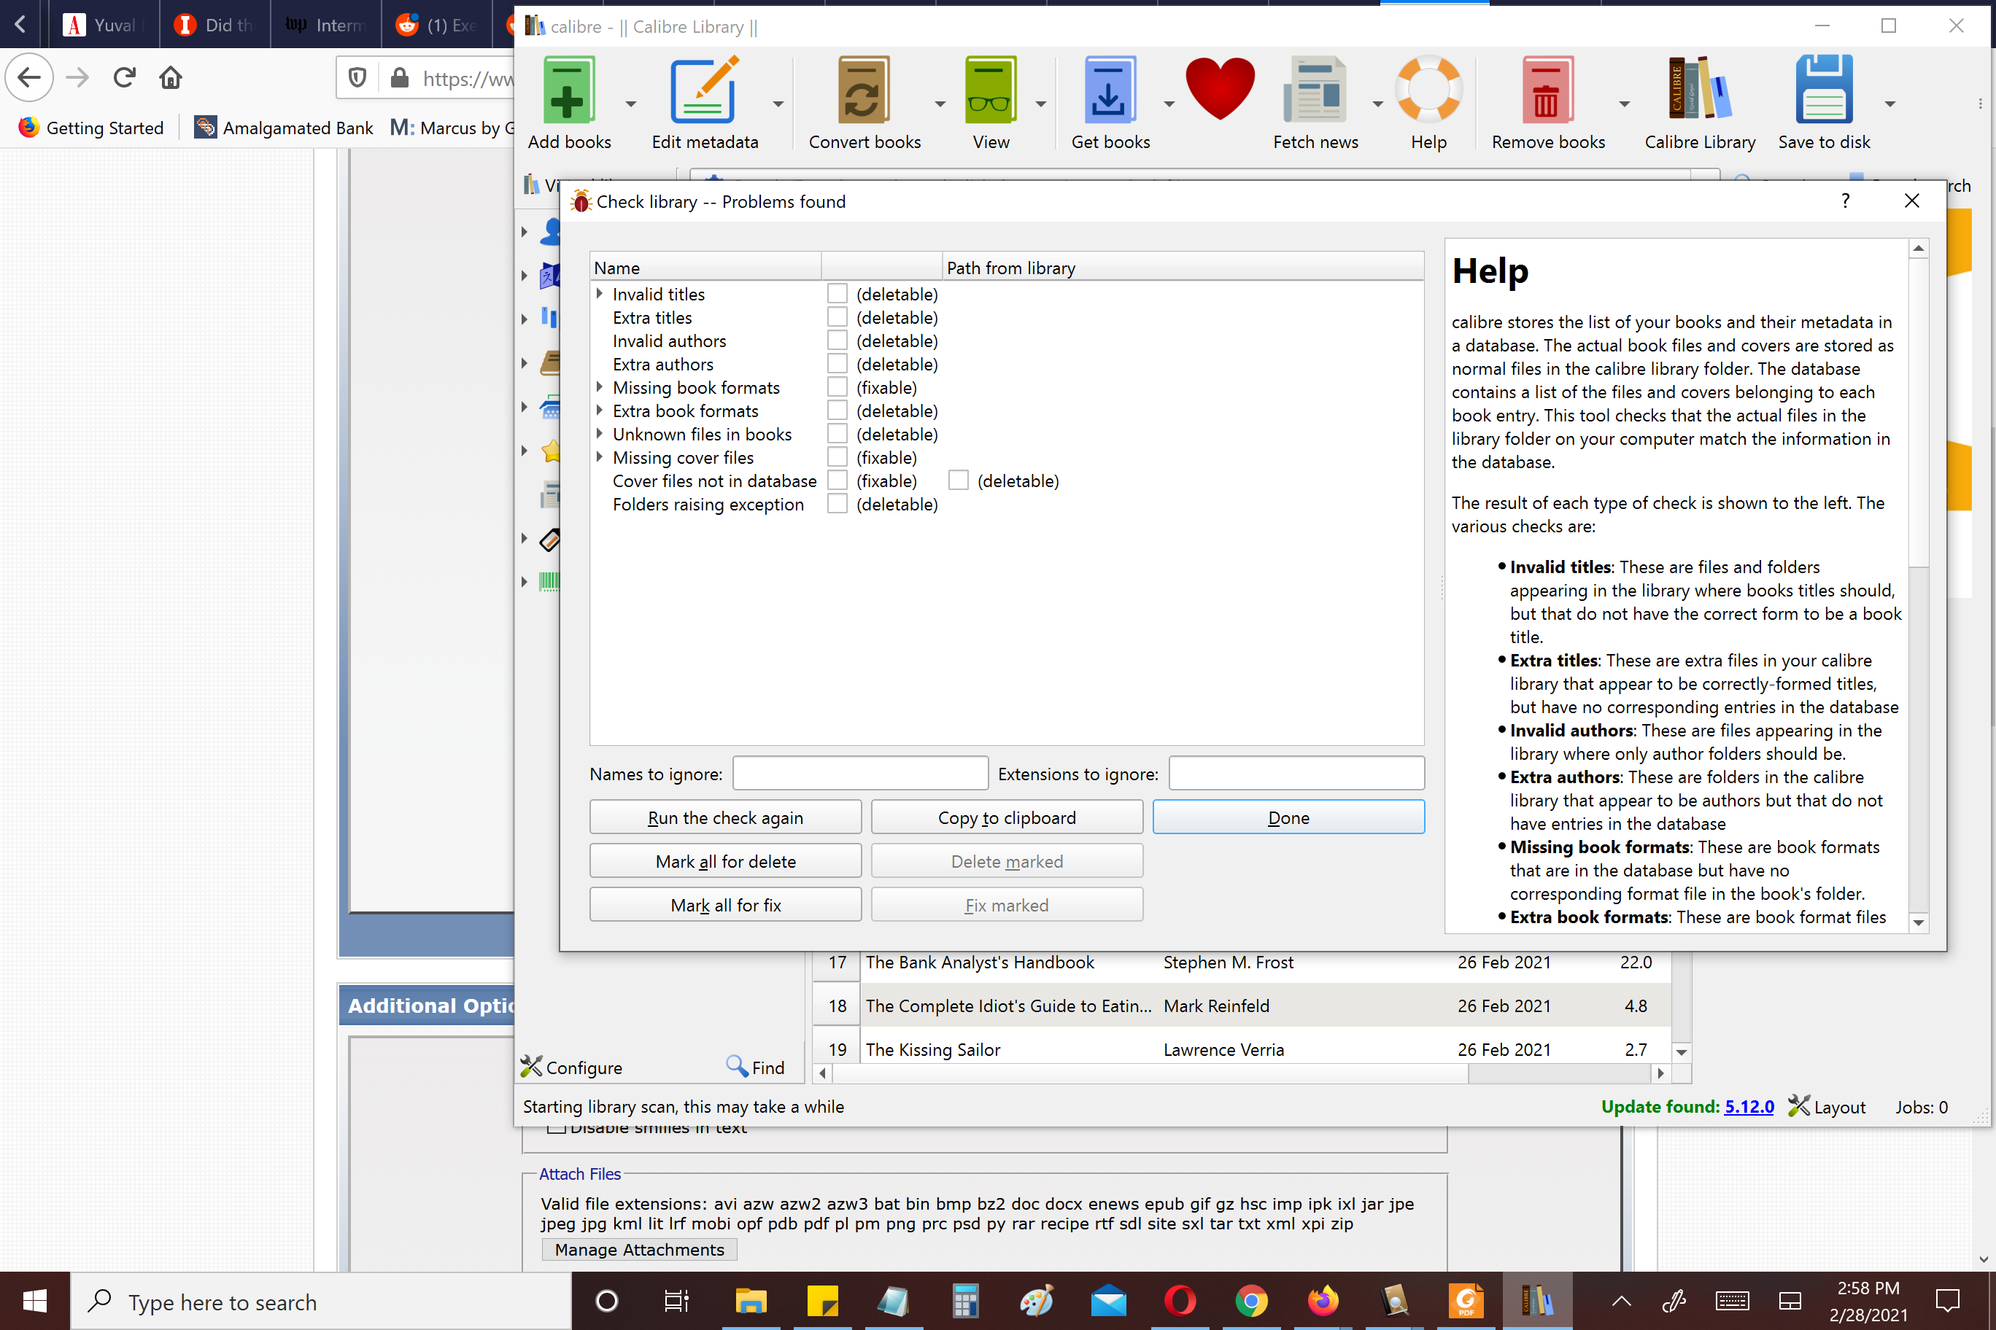Click the Run the check again button
Viewport: 1996px width, 1330px height.
click(x=724, y=817)
